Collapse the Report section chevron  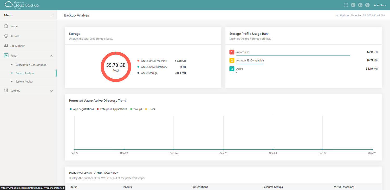pos(51,56)
